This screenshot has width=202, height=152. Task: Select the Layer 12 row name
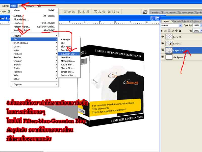[178, 50]
